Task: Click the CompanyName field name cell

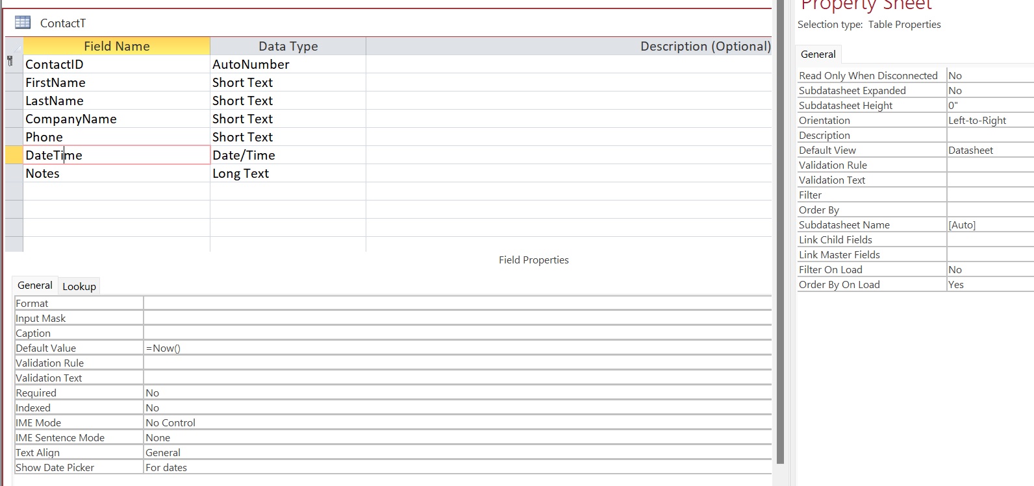Action: tap(116, 119)
